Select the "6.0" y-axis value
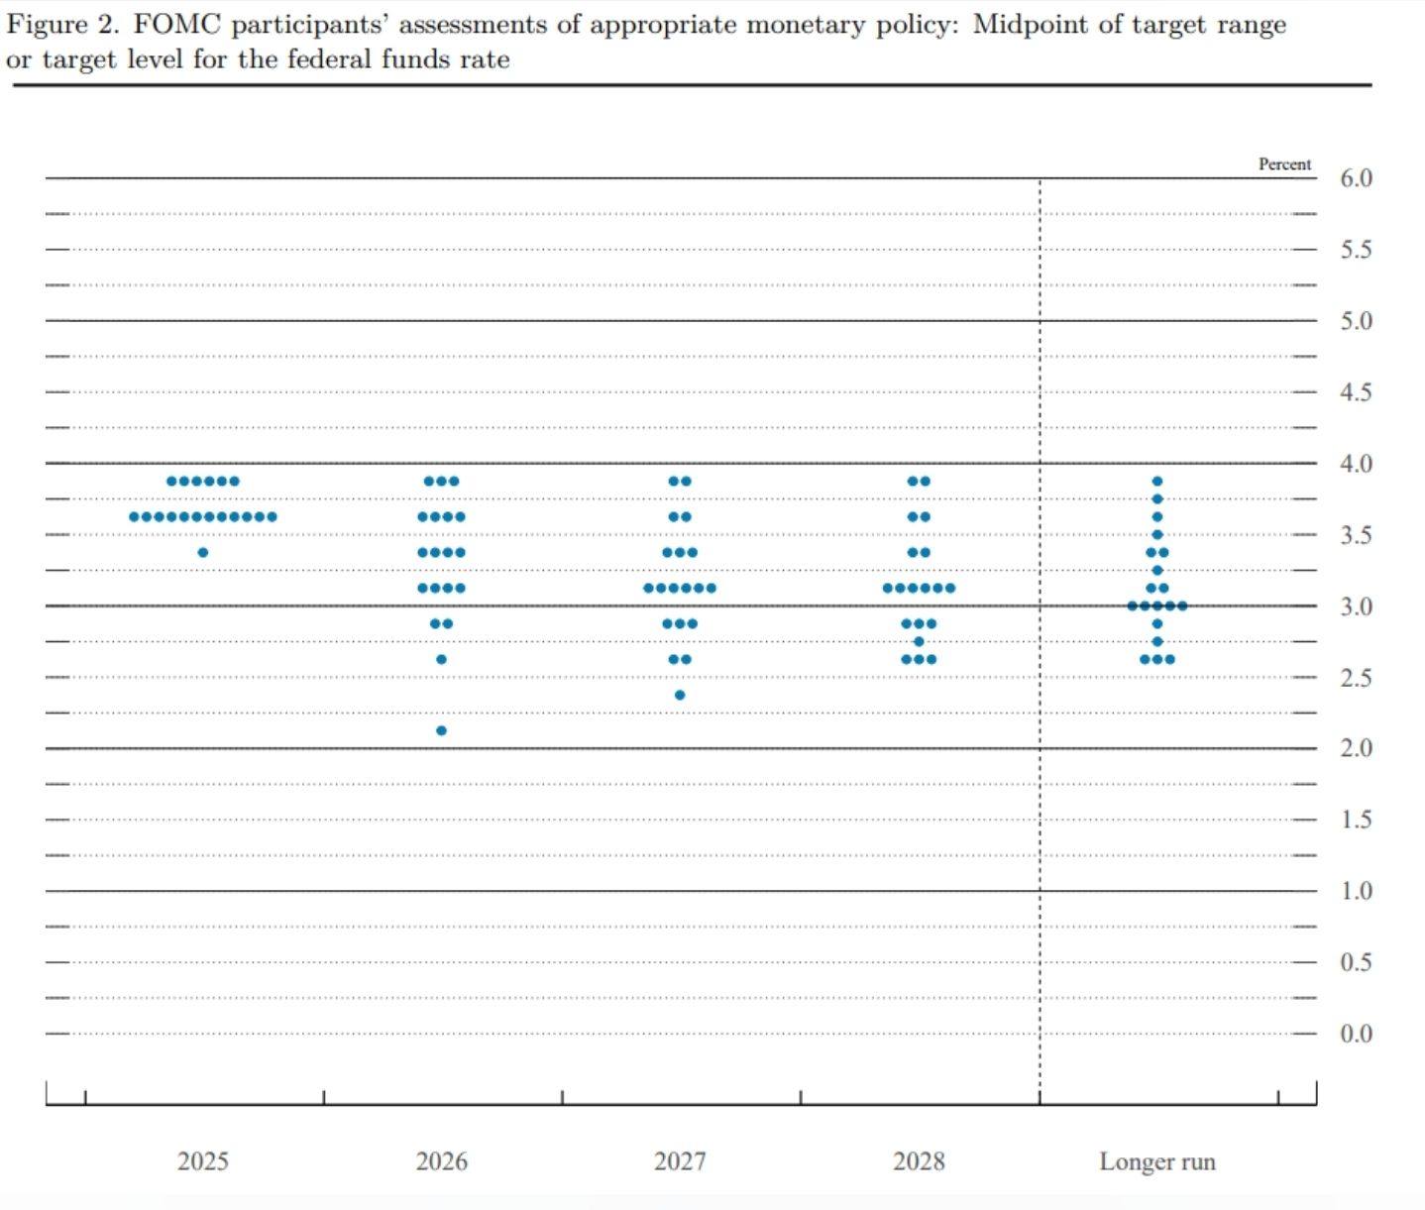Viewport: 1425px width, 1210px height. point(1357,178)
